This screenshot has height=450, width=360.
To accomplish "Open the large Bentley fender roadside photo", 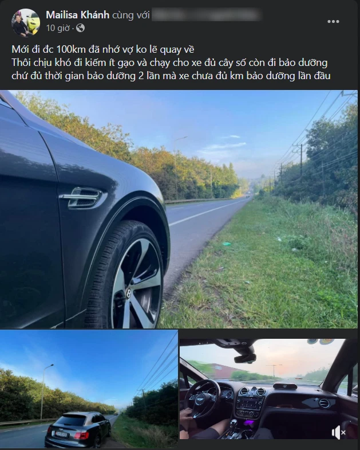I will coord(179,209).
